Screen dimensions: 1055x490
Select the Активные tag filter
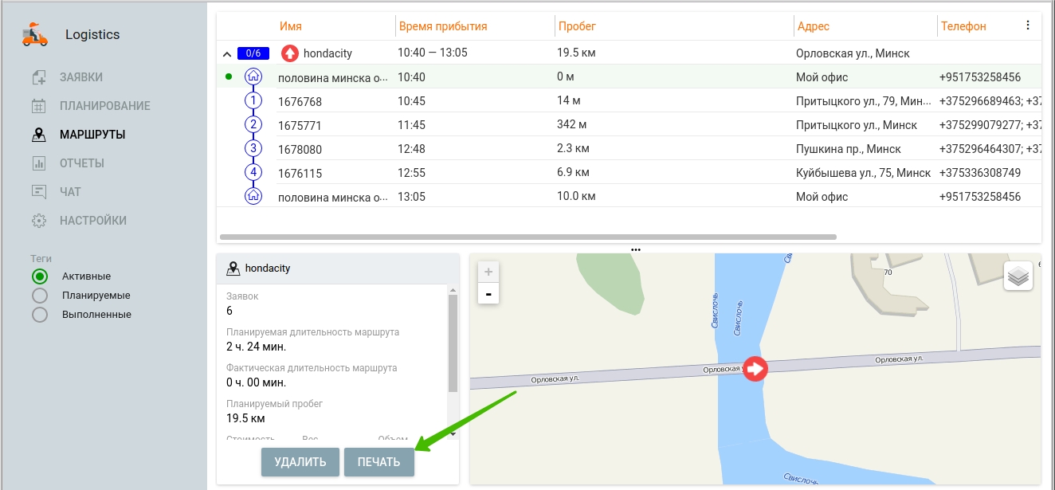pos(40,276)
